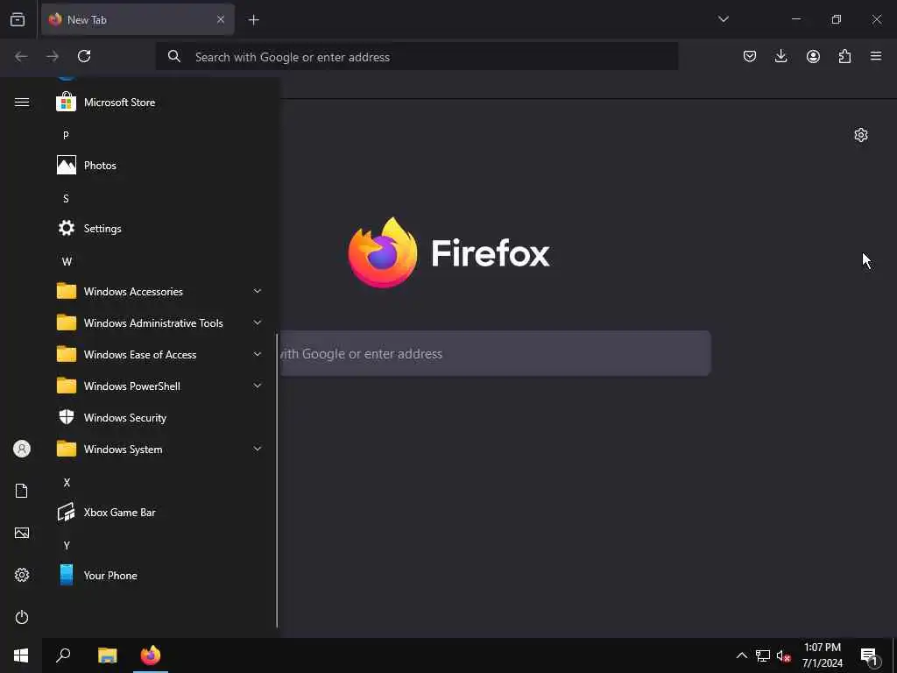Open the Power options button
Image resolution: width=897 pixels, height=673 pixels.
(22, 617)
